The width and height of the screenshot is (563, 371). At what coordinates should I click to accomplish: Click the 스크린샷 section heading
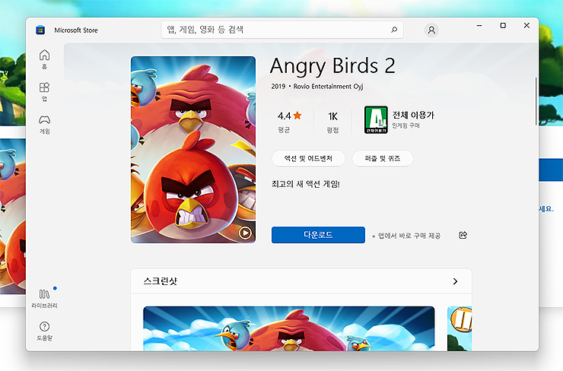pos(161,281)
